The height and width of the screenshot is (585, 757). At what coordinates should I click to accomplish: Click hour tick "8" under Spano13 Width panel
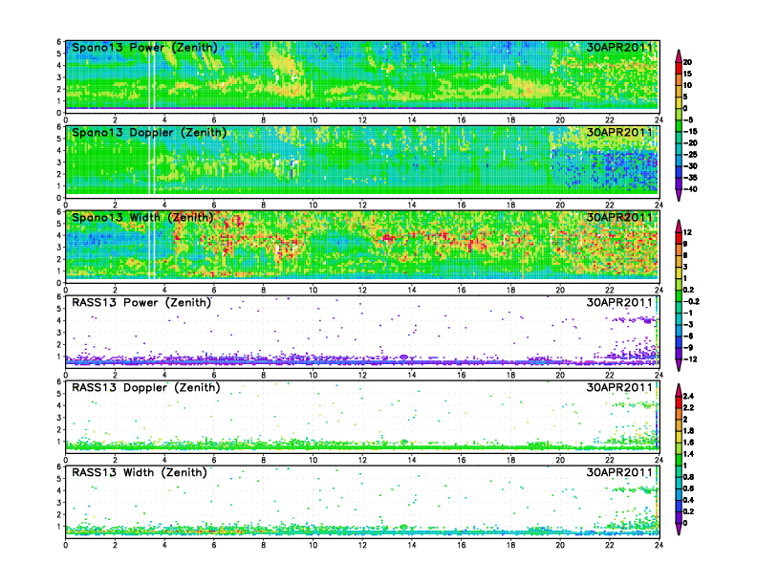pyautogui.click(x=264, y=290)
